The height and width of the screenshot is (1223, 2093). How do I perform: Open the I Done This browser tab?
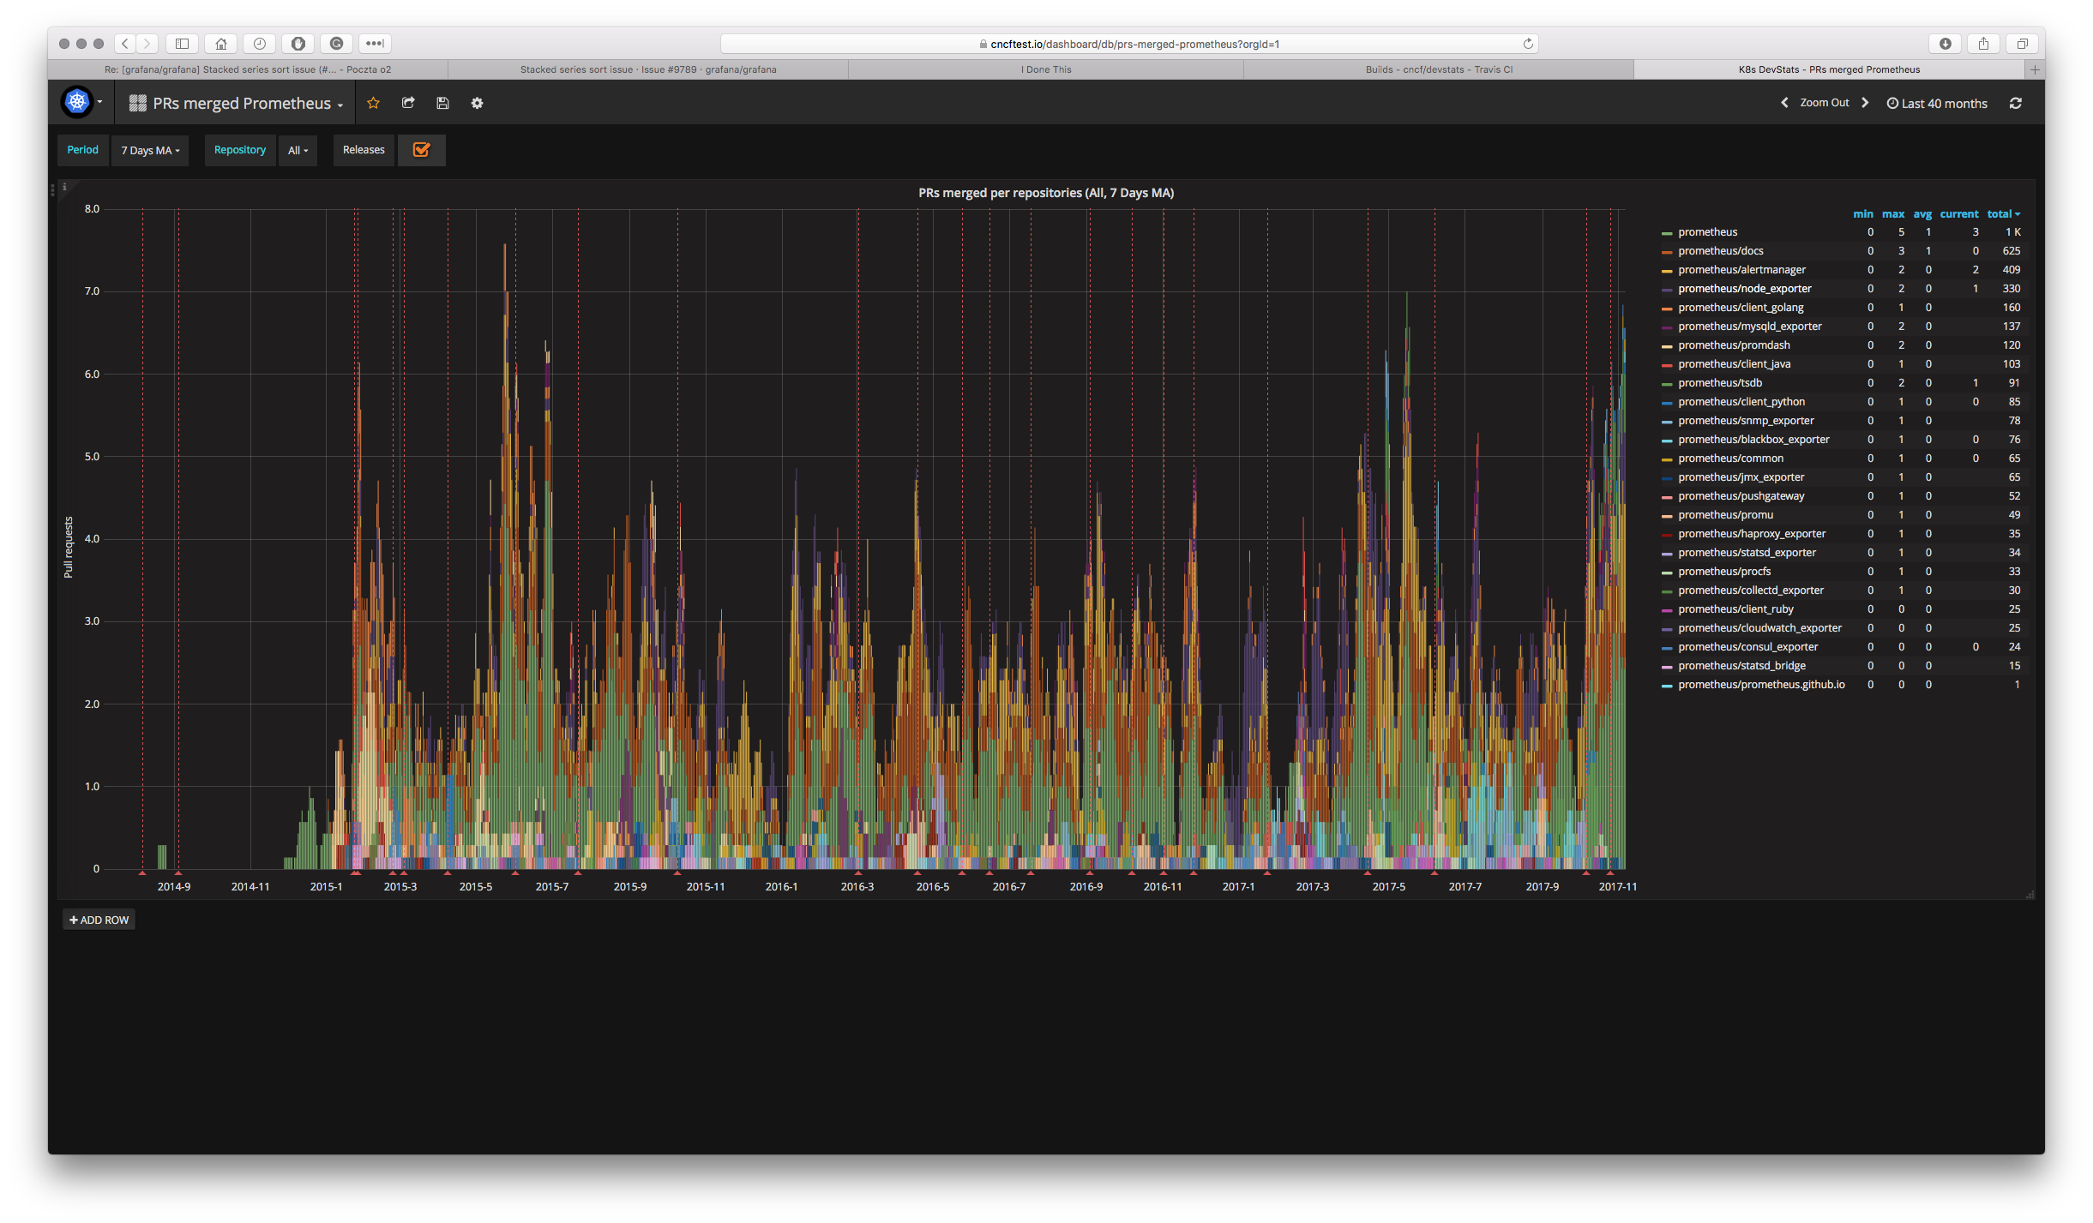click(x=1046, y=69)
